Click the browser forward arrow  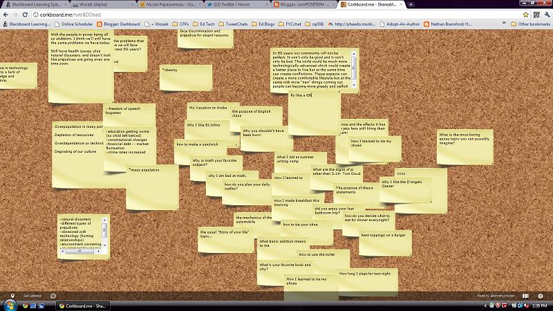[x=15, y=15]
